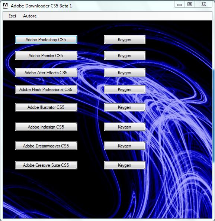The image size is (215, 221).
Task: Open the Autore menu
Action: 30,16
